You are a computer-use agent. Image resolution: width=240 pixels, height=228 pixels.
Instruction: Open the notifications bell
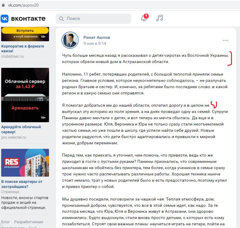click(x=144, y=18)
